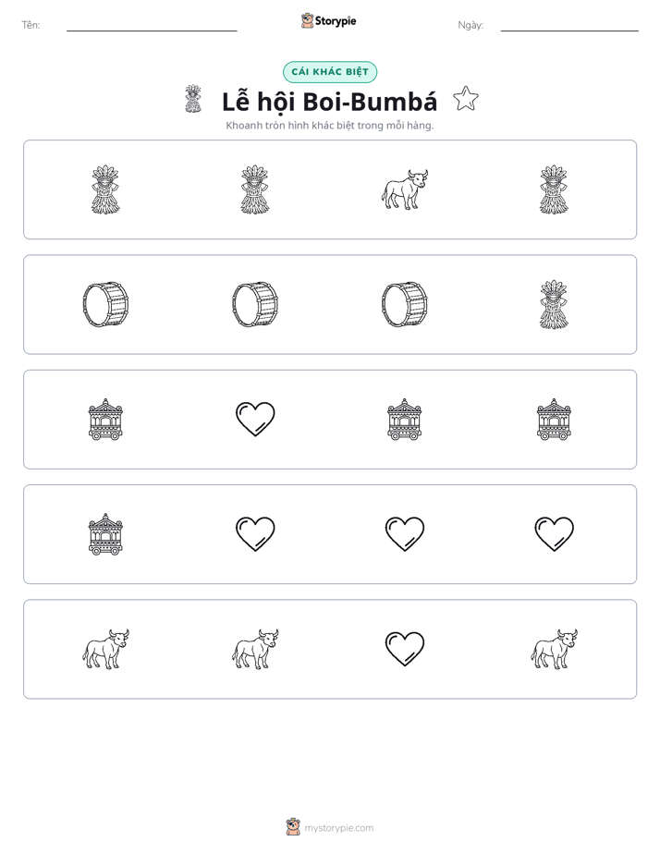
Task: Circle the heart among the festival floats
Action: coord(255,419)
